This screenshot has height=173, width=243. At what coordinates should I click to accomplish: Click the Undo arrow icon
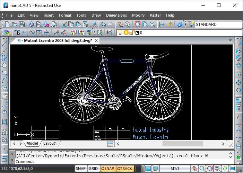[103, 24]
